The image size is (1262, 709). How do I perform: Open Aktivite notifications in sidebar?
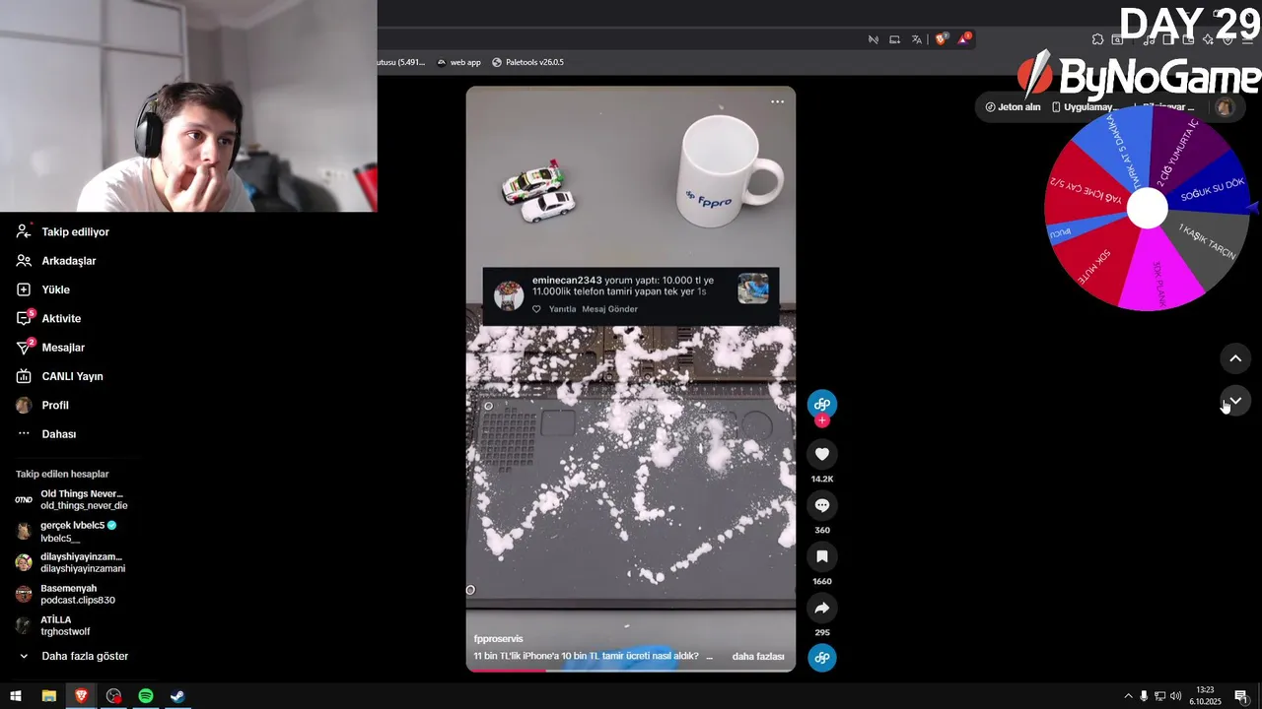pos(49,318)
